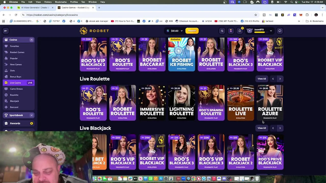Show previous Live Roulette games
Viewport: 326px width, 183px height.
[273, 79]
